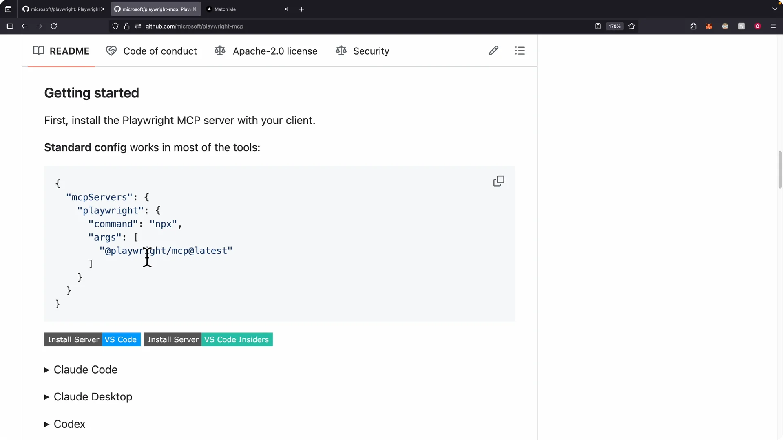The height and width of the screenshot is (440, 783).
Task: Click Install Server VS Code badge
Action: 92,339
